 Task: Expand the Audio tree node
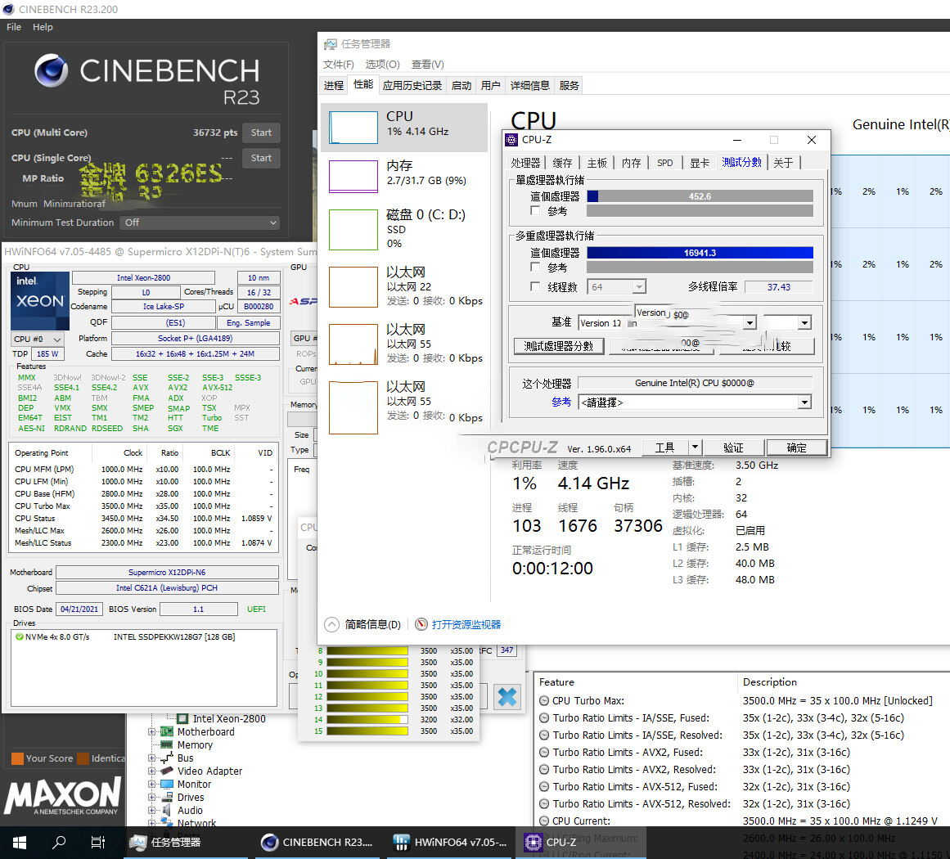(x=151, y=811)
